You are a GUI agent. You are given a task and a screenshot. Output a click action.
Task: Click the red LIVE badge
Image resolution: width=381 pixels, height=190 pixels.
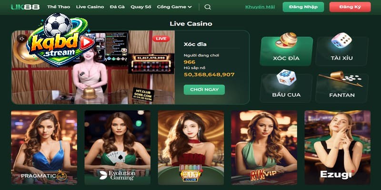161,38
